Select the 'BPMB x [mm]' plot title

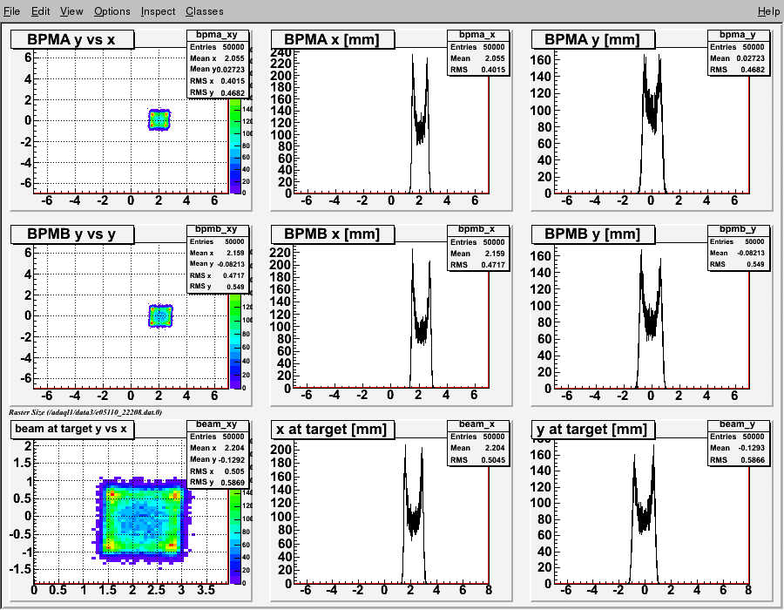click(x=333, y=234)
